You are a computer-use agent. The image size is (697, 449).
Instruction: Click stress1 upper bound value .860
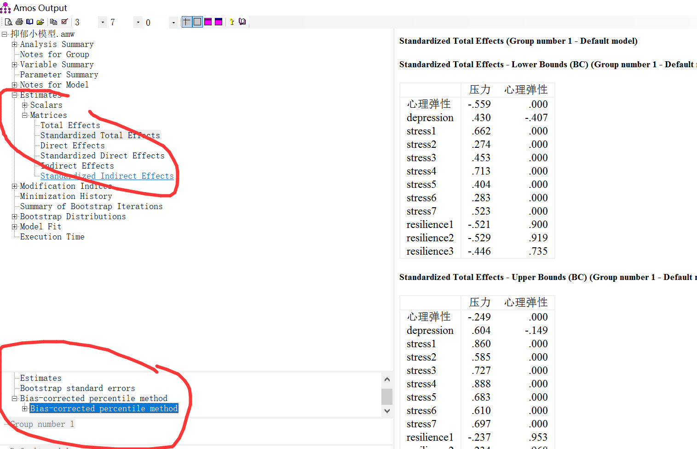click(x=481, y=344)
